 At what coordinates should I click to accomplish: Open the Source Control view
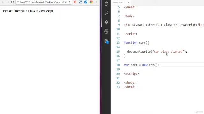pyautogui.click(x=106, y=22)
